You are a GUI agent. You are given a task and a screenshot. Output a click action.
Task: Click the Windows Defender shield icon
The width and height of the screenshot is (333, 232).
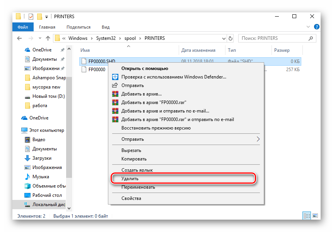[x=115, y=77]
